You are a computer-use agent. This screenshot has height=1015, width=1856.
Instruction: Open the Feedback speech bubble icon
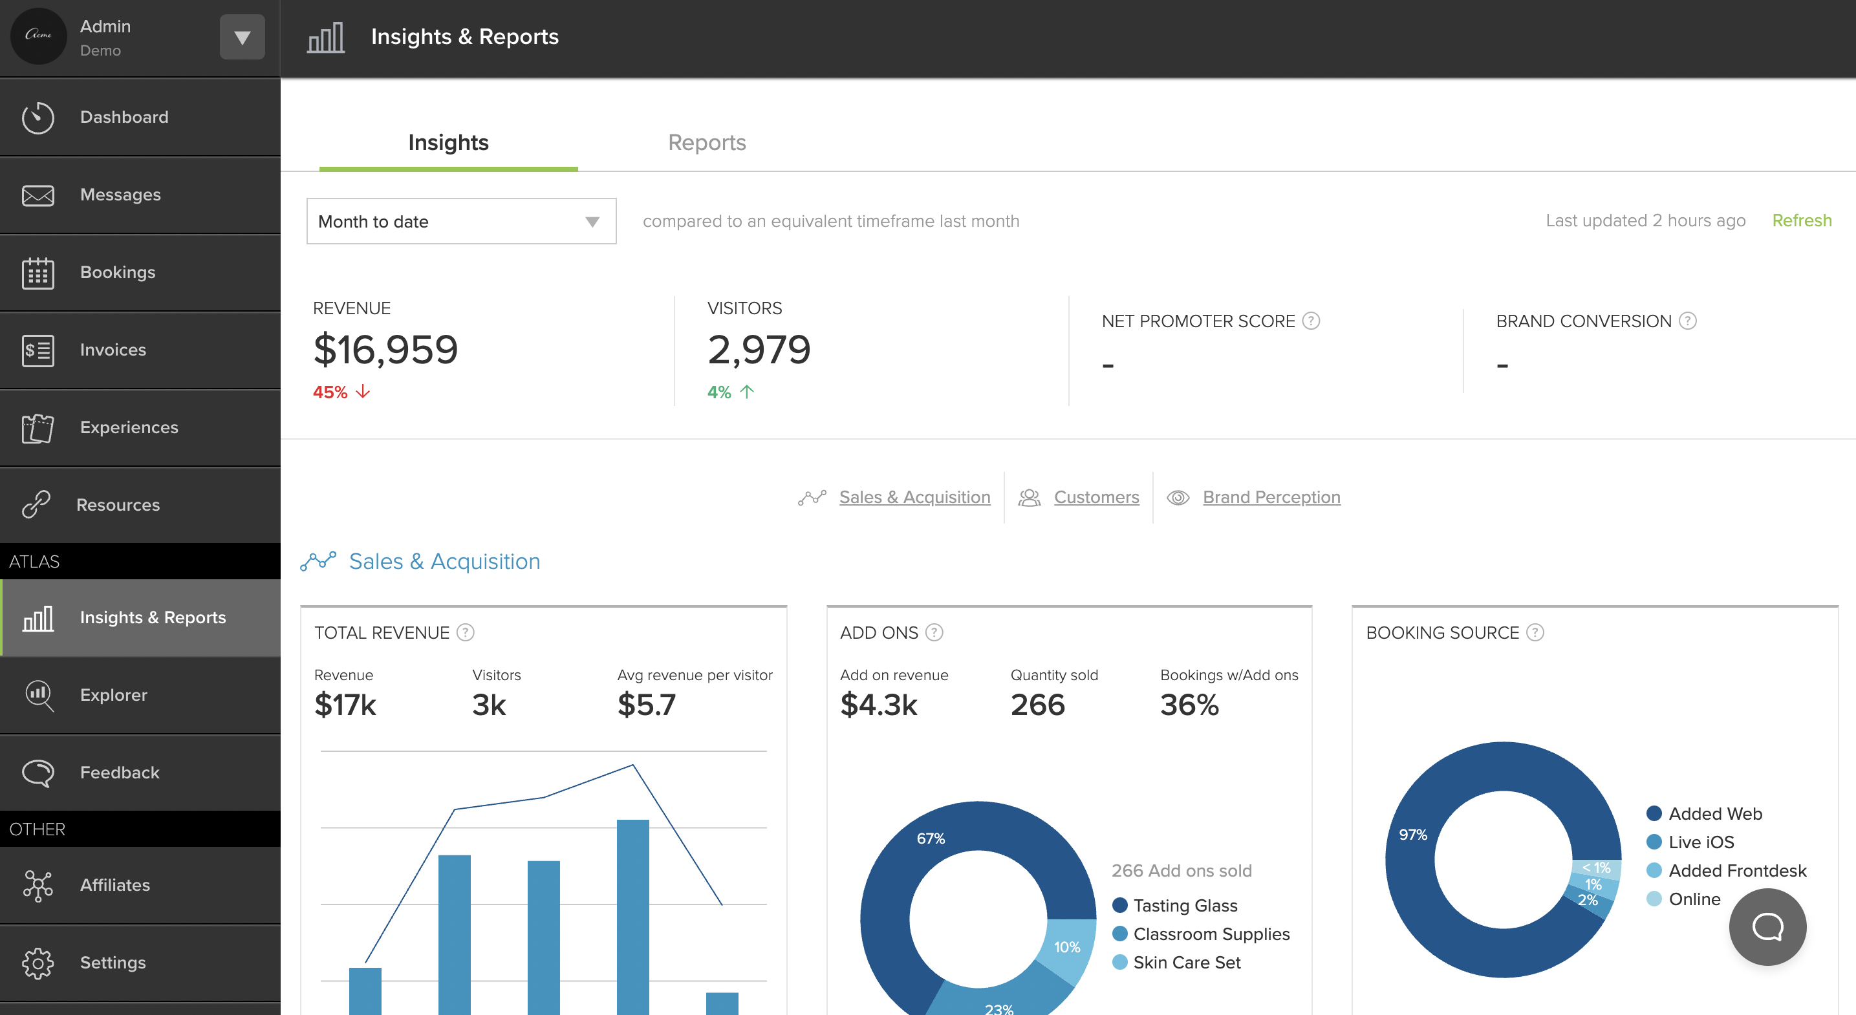38,772
